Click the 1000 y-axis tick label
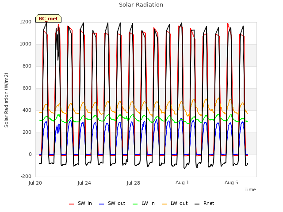Viewport: 283px width, 212px height. [26, 44]
